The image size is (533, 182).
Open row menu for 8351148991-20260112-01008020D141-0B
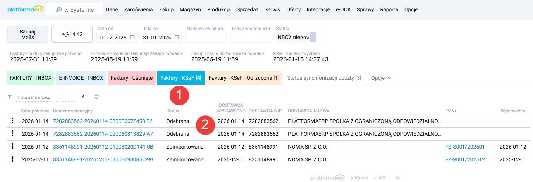12,146
